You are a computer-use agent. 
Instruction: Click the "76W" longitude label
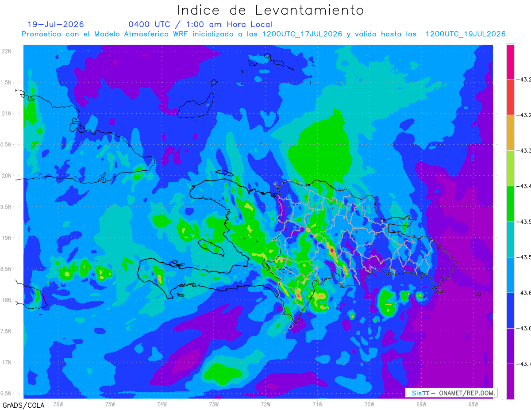pyautogui.click(x=58, y=404)
